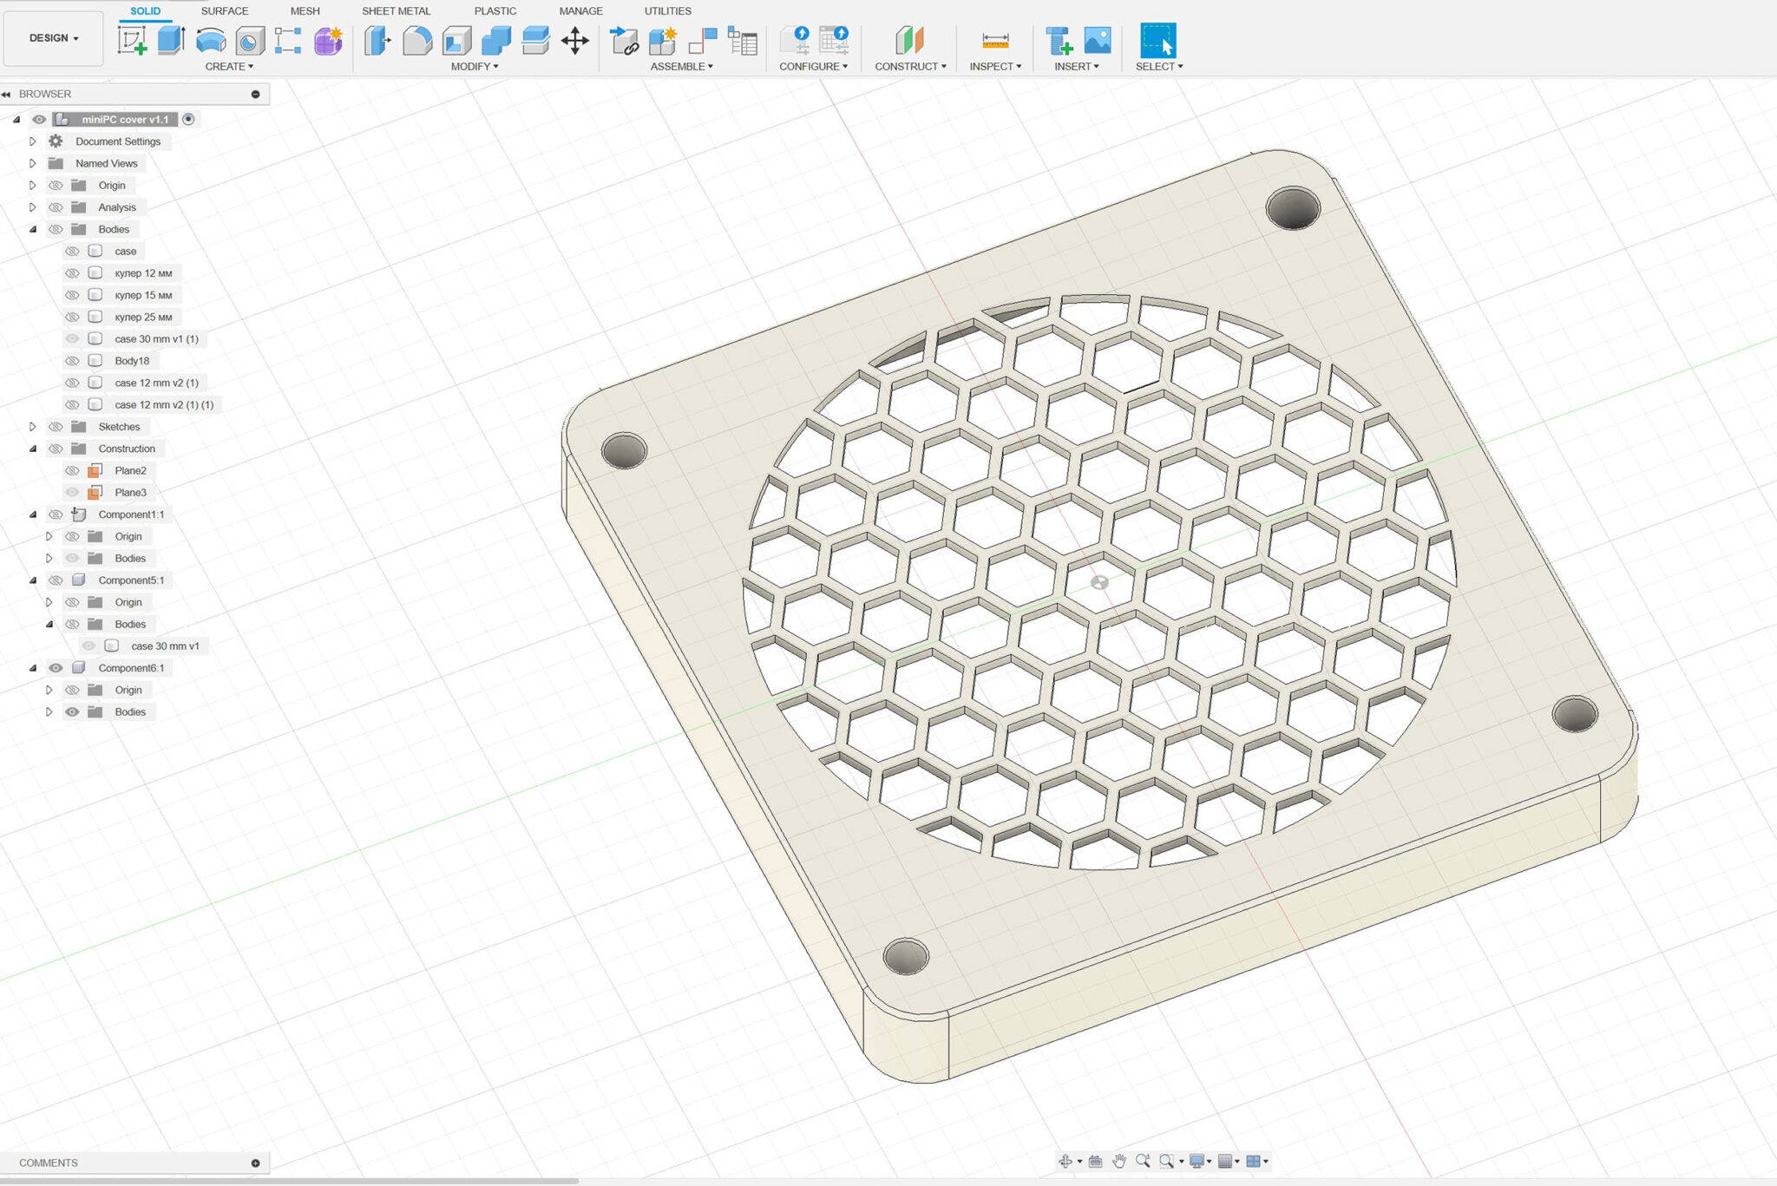The image size is (1777, 1186).
Task: Switch to the SURFACE tab
Action: tap(224, 11)
